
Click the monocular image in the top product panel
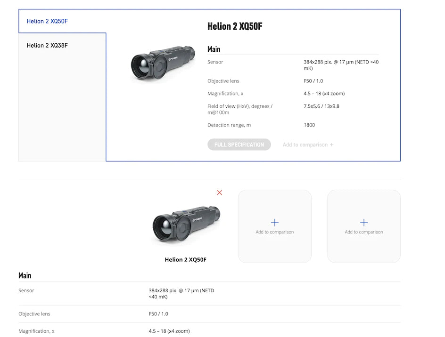[163, 64]
